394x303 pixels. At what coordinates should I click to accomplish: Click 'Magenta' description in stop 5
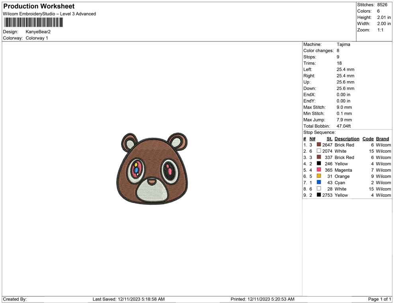pyautogui.click(x=343, y=170)
